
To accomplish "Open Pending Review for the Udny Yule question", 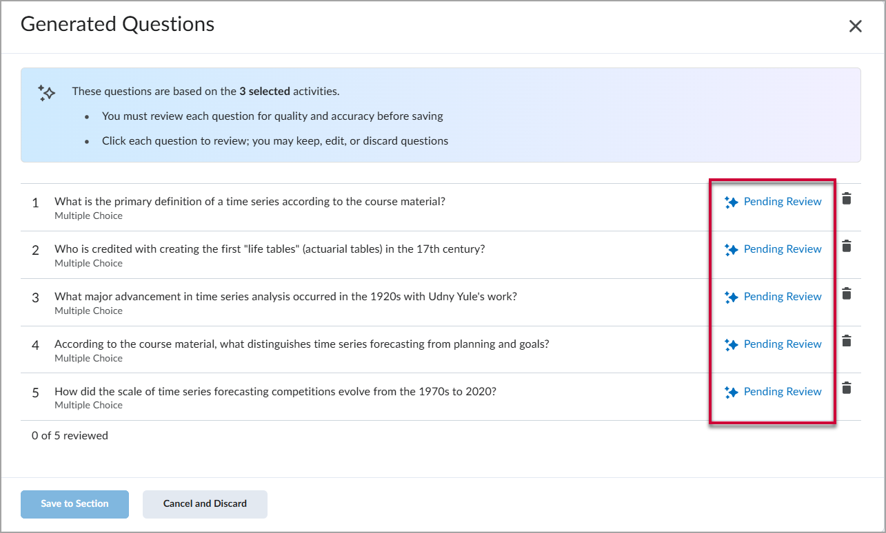I will (783, 297).
